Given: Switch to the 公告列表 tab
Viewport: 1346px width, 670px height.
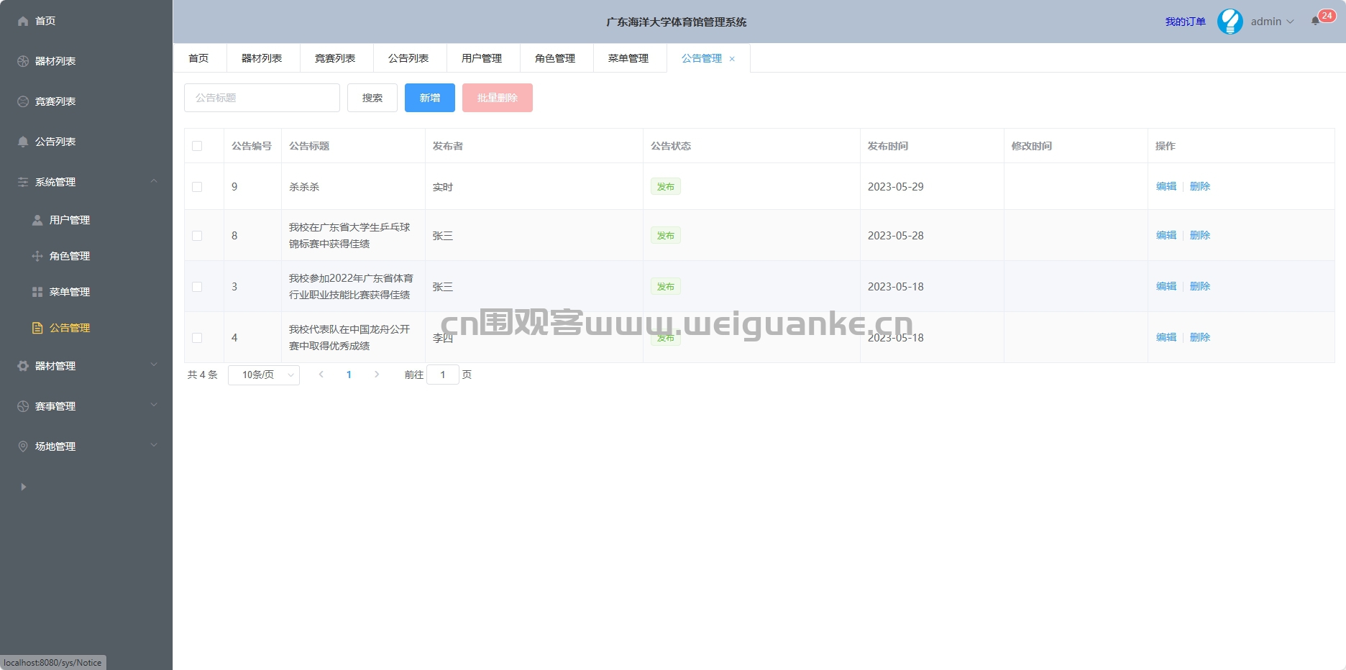Looking at the screenshot, I should (409, 58).
